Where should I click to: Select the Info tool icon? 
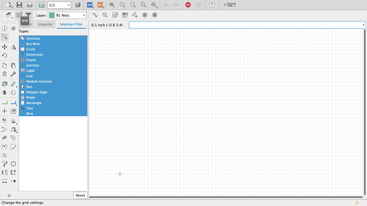[x=4, y=28]
